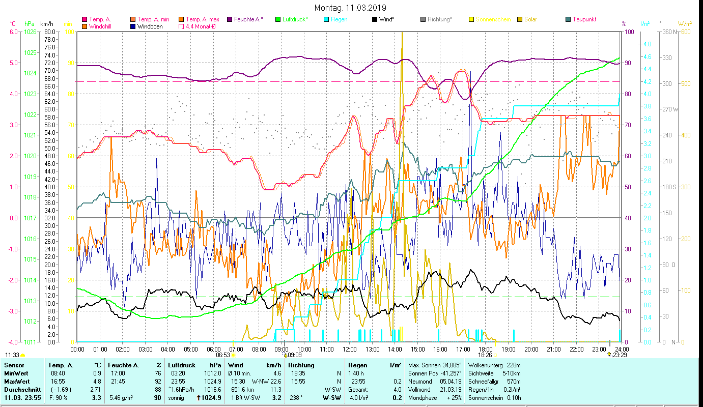Select the teal Taupunkt legend swatch
Viewport: 703px width, 407px height.
[568, 20]
